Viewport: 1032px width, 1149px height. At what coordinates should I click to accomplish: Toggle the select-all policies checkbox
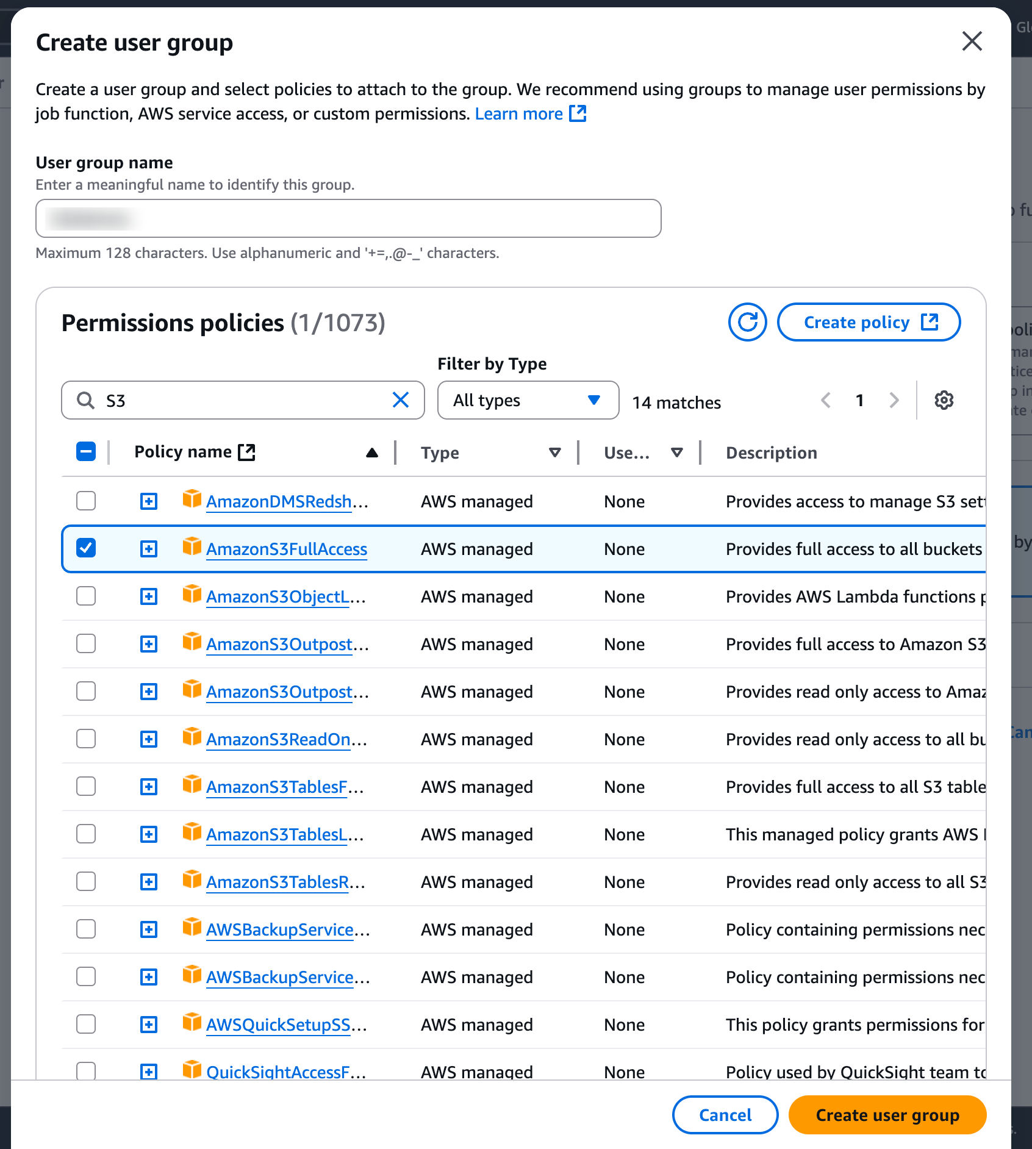click(86, 452)
